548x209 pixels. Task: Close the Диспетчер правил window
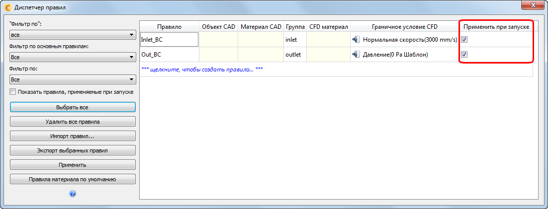pos(533,4)
